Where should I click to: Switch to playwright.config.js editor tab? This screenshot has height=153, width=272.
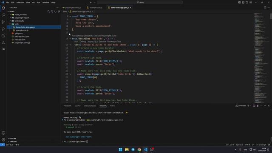click(73, 8)
